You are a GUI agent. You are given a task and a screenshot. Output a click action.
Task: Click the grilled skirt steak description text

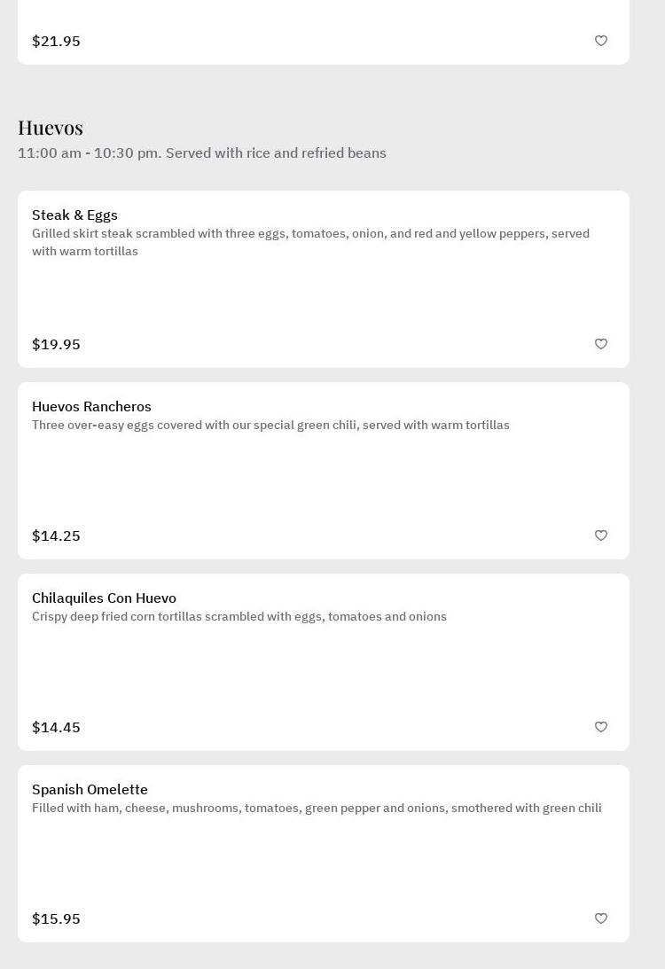[x=310, y=242]
